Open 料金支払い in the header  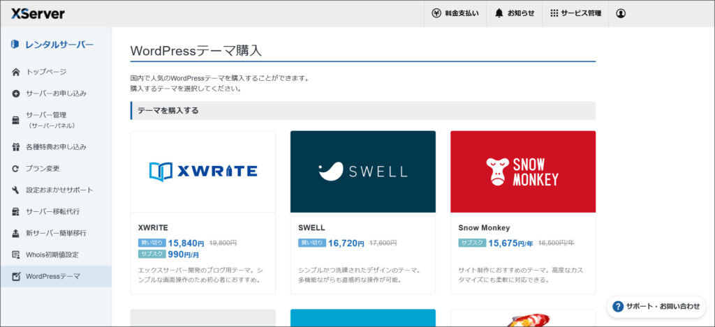coord(455,13)
